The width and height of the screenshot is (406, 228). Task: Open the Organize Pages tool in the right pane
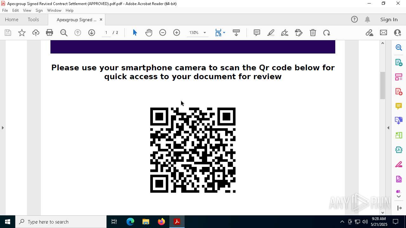399,77
